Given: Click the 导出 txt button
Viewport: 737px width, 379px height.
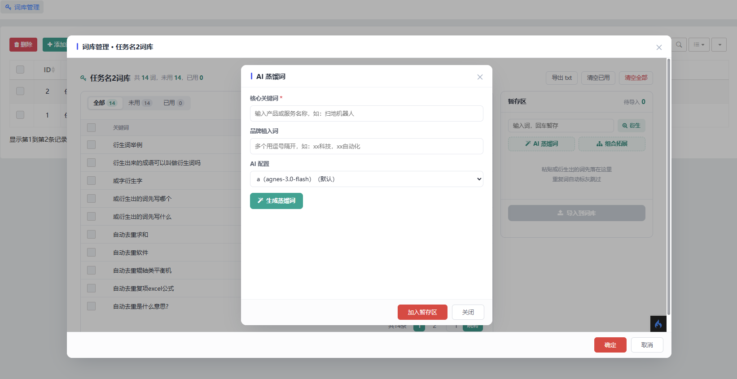Looking at the screenshot, I should [x=562, y=78].
